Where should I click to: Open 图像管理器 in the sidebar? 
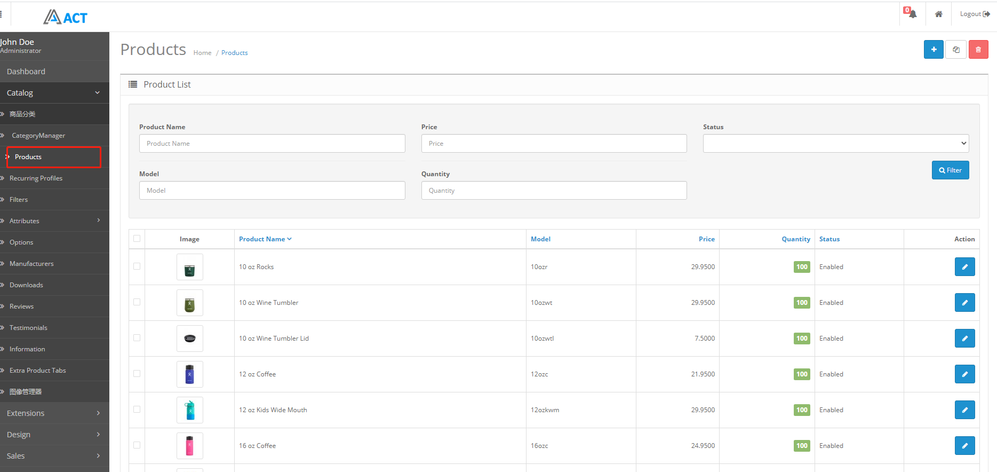coord(54,392)
